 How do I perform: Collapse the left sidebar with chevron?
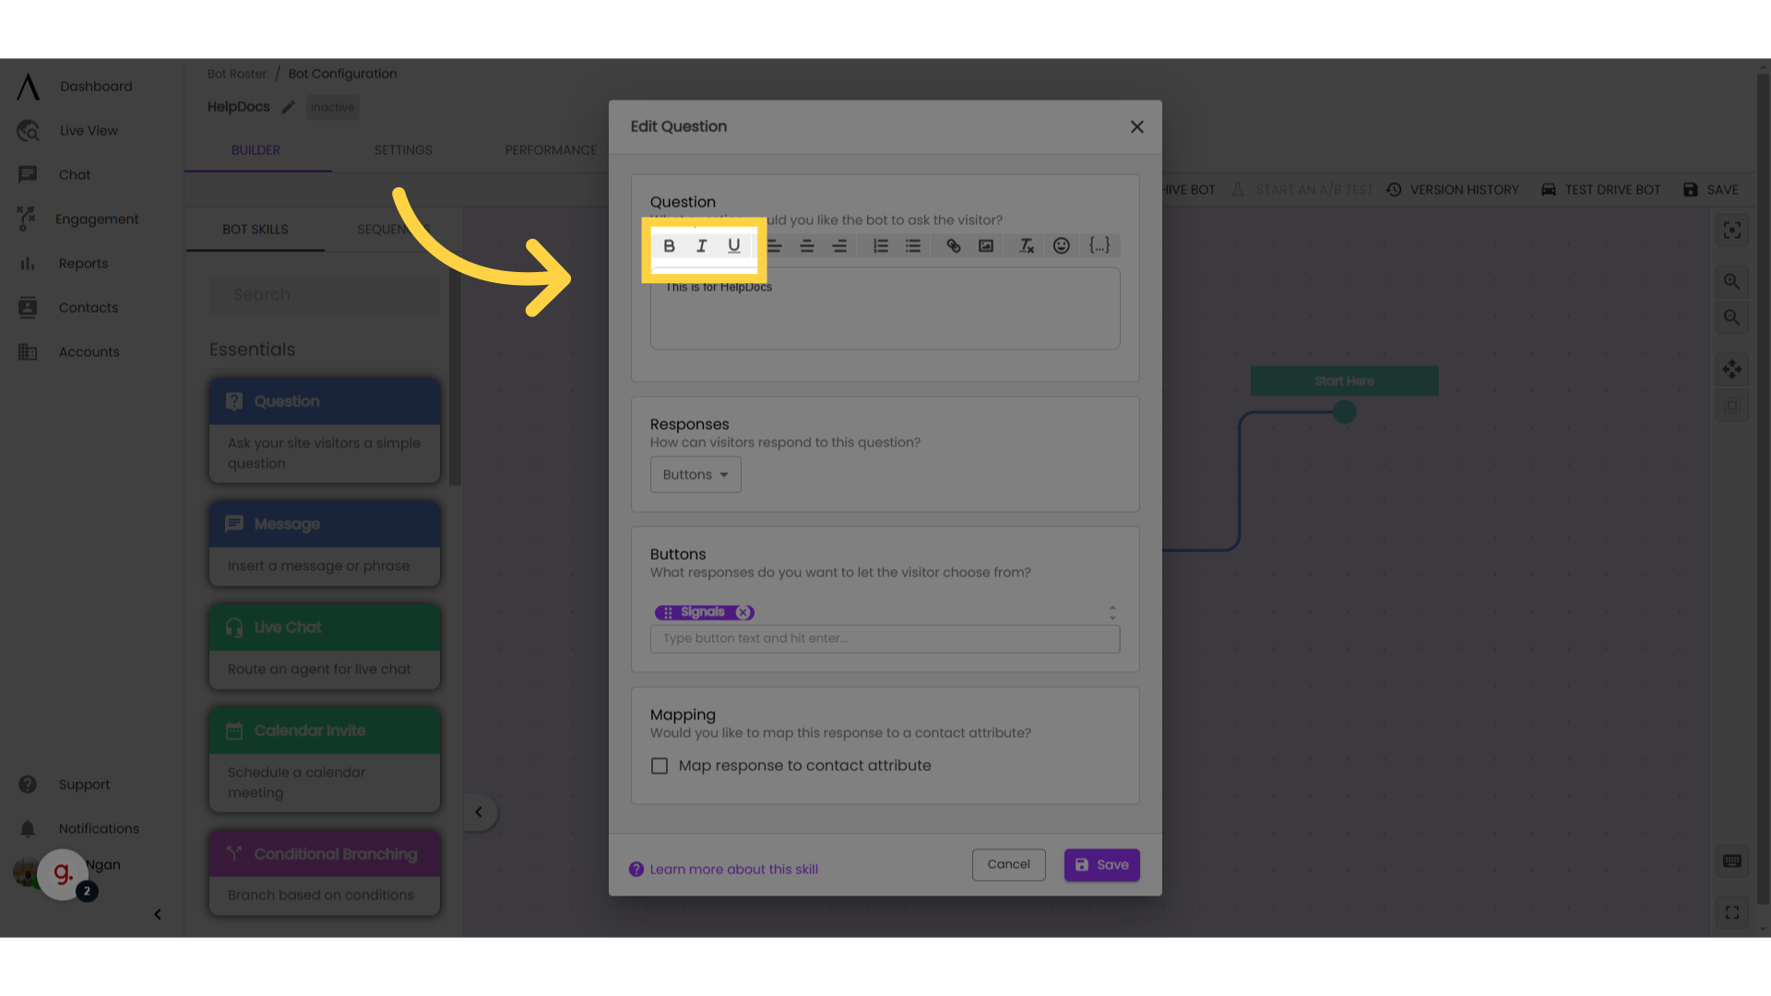coord(158,915)
